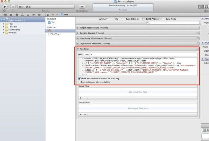Delete the Run Script phase via its X
Screen dimensions: 209x141
coord(198,49)
